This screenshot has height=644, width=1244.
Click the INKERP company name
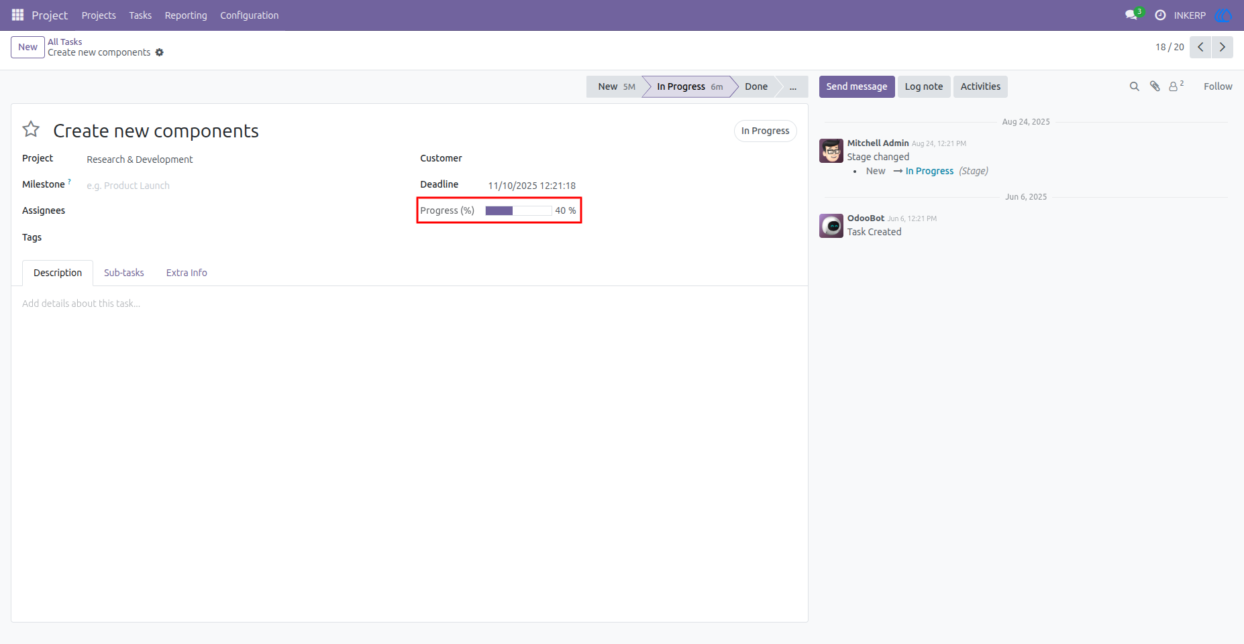pos(1190,15)
